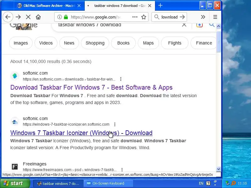
Task: Click the language bar options arrows
Action: click(215, 183)
